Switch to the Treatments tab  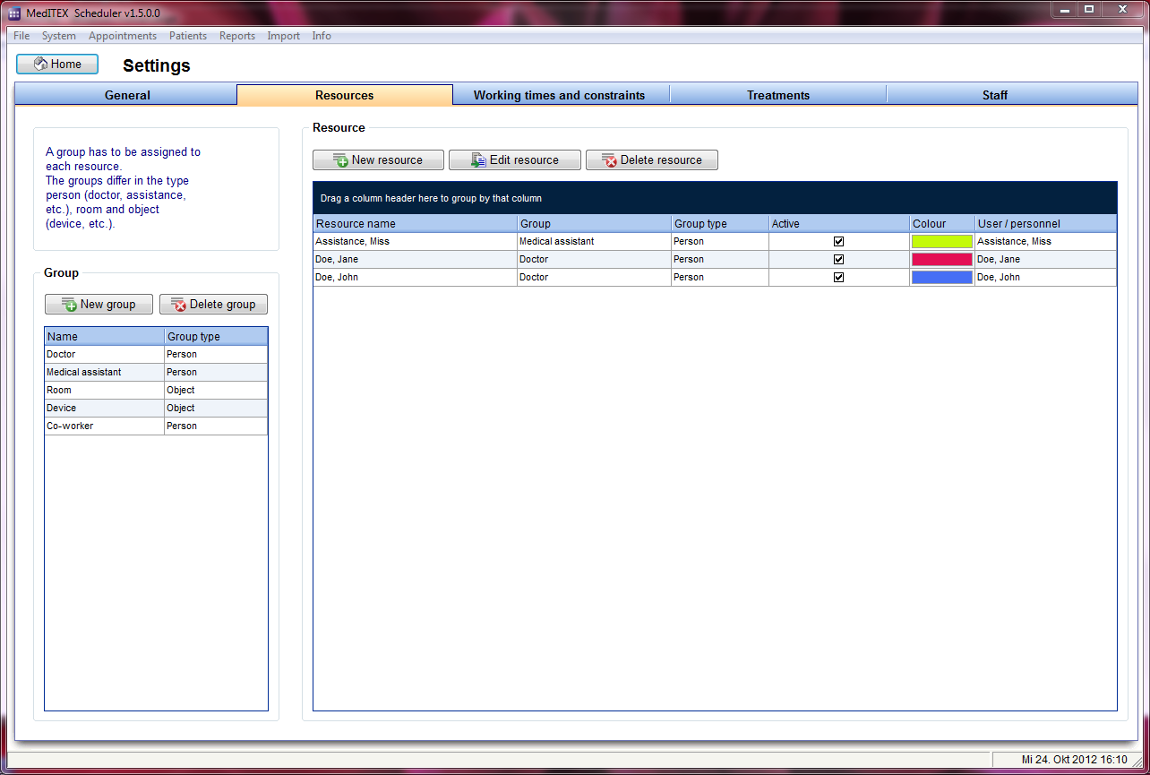pos(778,95)
